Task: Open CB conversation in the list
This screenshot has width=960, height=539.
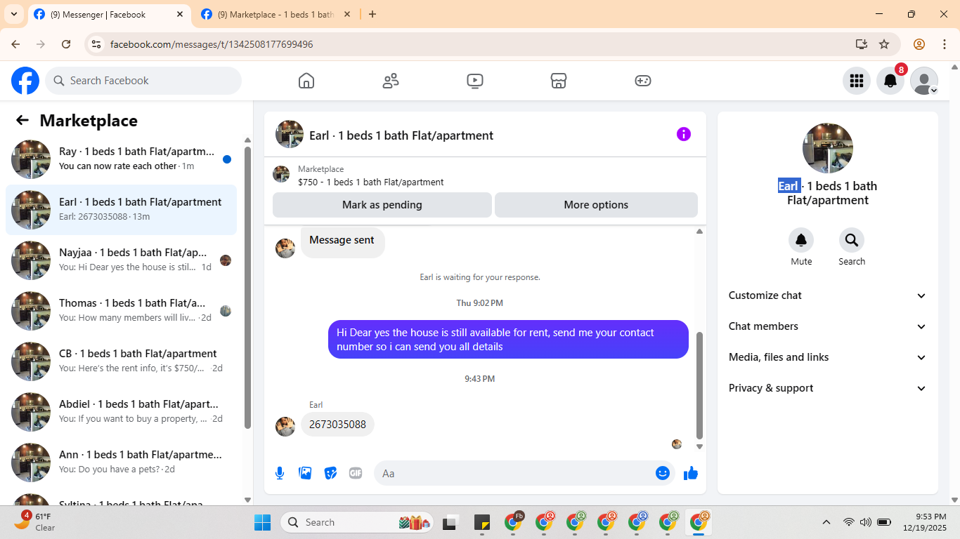Action: (x=121, y=361)
